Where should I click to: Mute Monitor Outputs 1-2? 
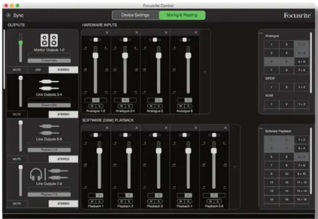point(17,69)
